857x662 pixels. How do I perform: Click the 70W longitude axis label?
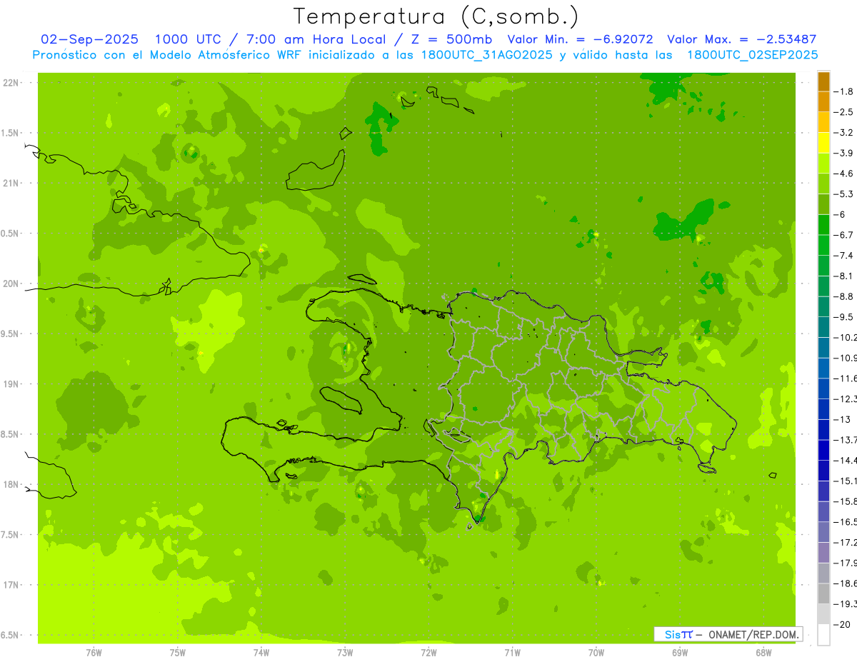point(596,653)
